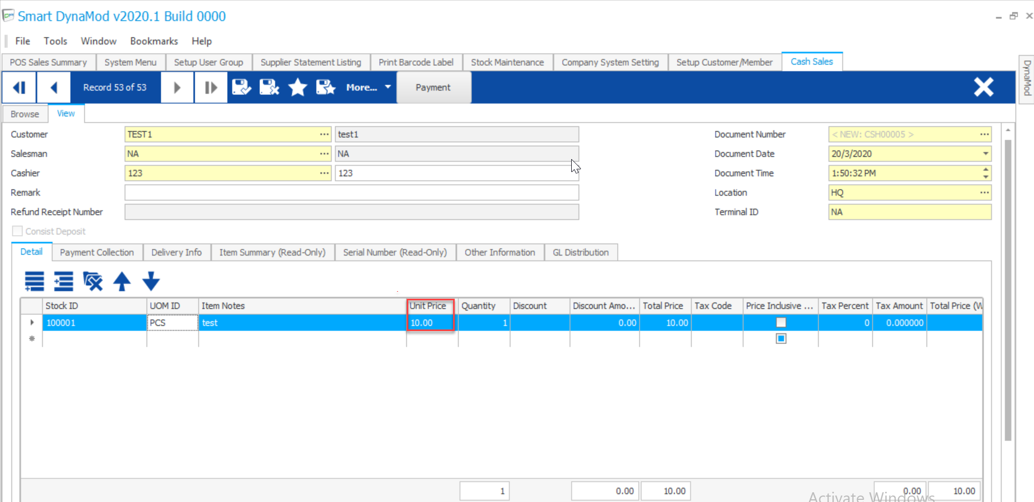Switch to Print Barcode Label tab
The height and width of the screenshot is (502, 1034).
(416, 63)
